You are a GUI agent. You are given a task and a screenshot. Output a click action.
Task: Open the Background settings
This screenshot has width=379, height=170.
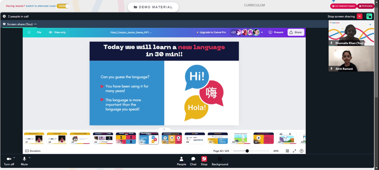click(220, 161)
